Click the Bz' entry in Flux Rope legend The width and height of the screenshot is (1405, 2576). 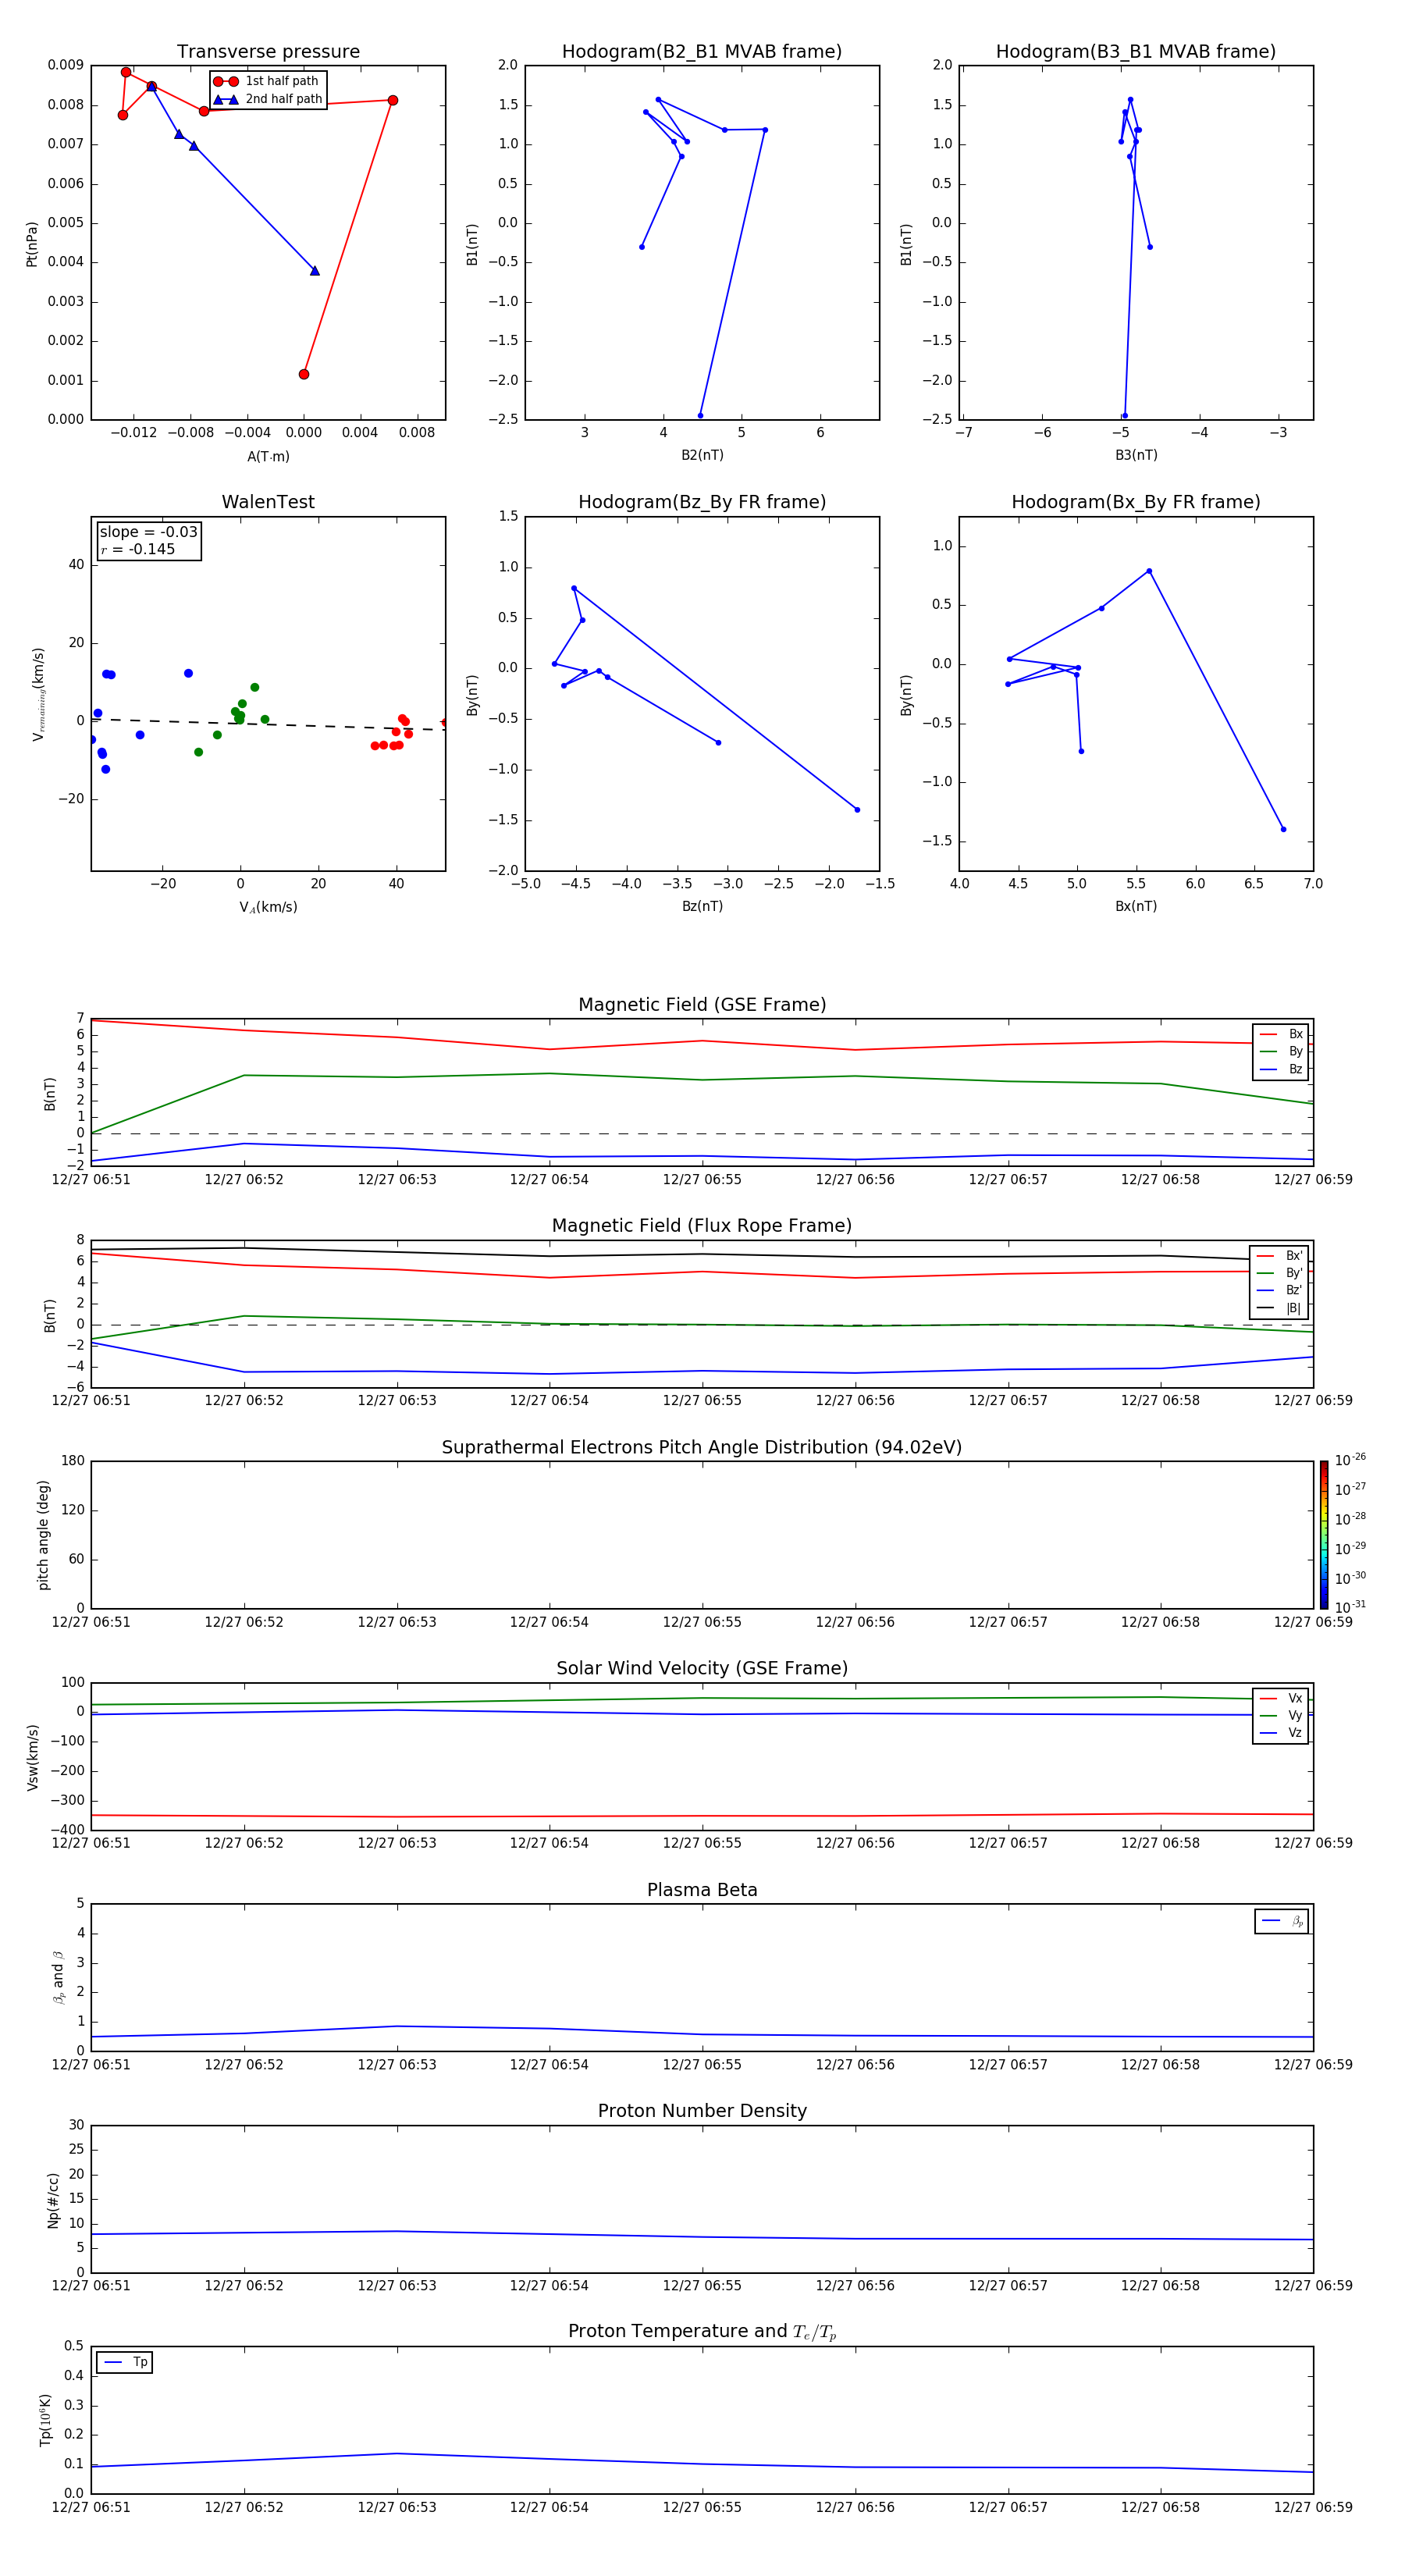1279,1290
